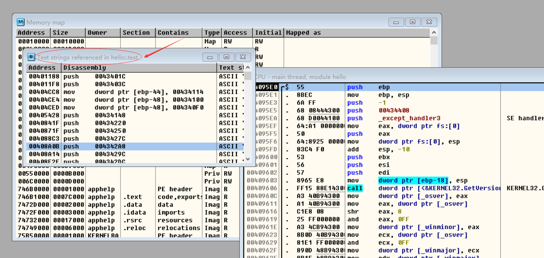Minimize the Memory map window

396,22
